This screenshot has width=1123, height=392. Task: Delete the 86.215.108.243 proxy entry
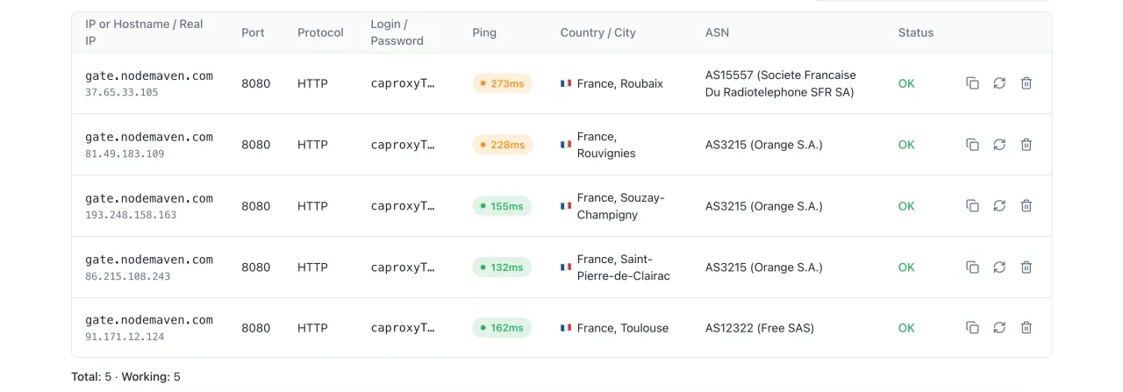coord(1026,267)
